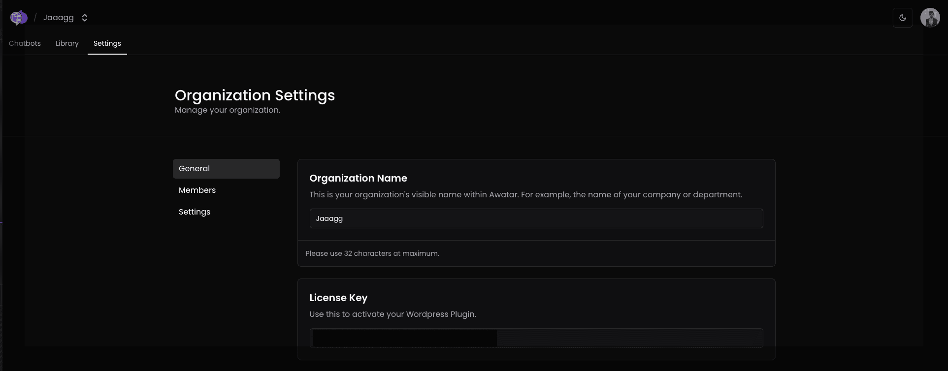
Task: Open the user profile avatar menu
Action: point(930,18)
